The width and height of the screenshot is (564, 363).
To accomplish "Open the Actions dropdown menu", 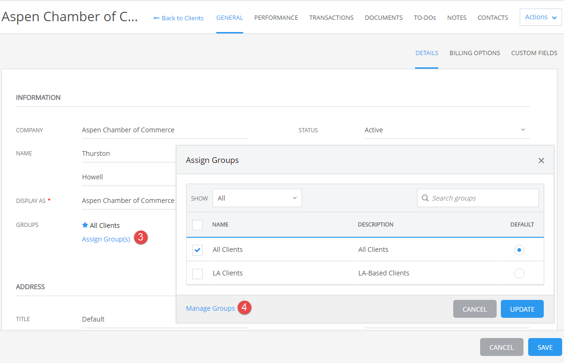I will click(540, 17).
